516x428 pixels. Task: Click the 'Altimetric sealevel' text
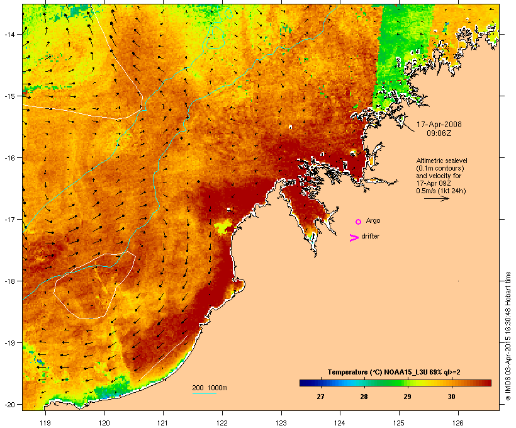[442, 160]
